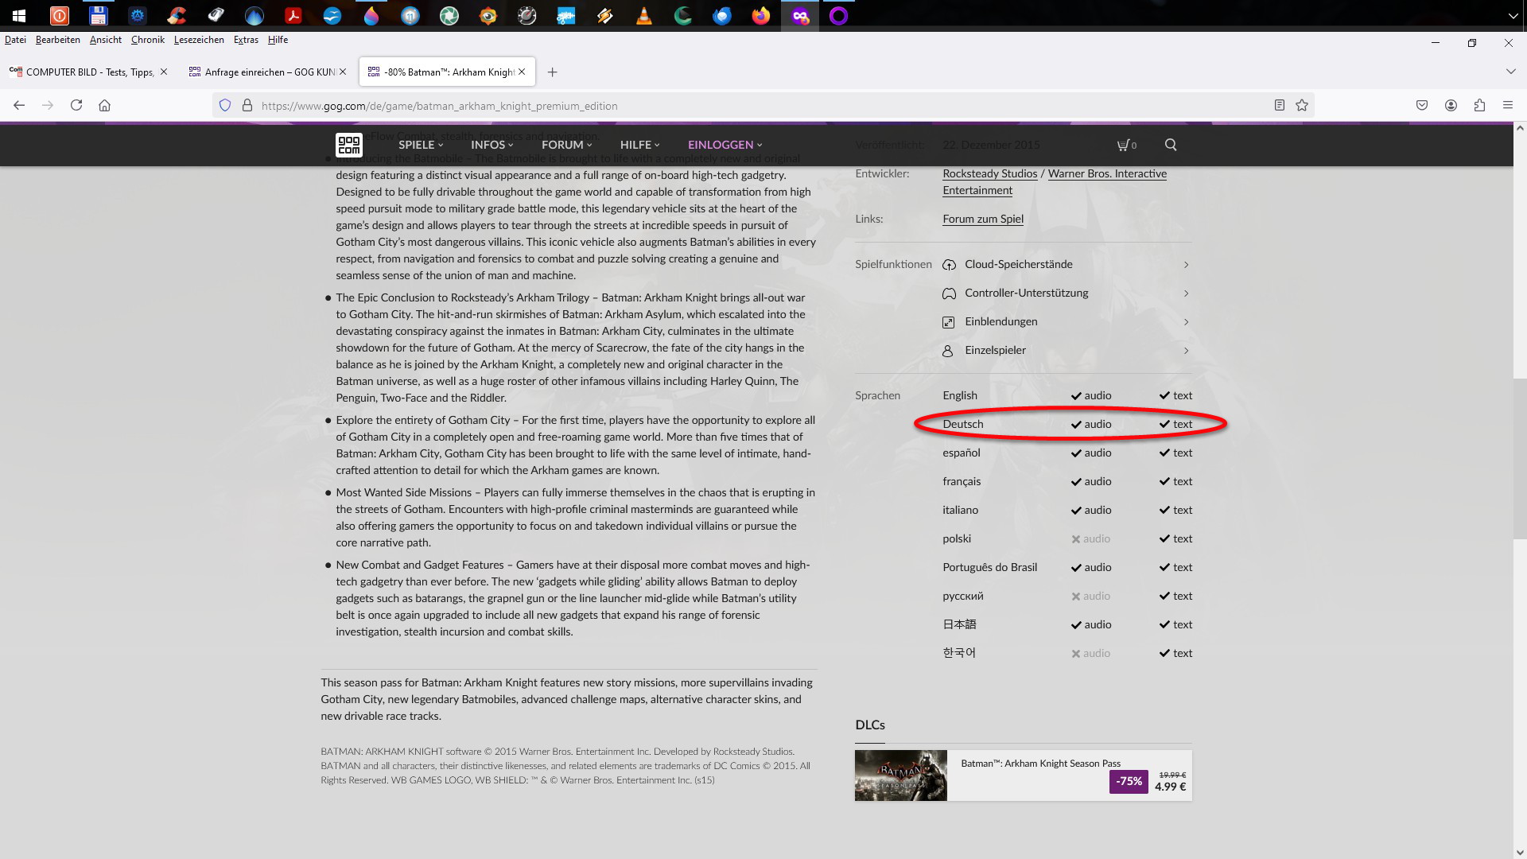1527x859 pixels.
Task: Expand the INFOS dropdown menu
Action: [492, 145]
